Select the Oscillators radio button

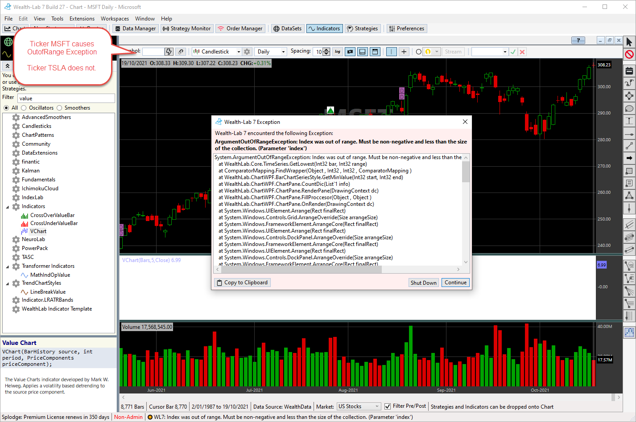click(x=24, y=108)
